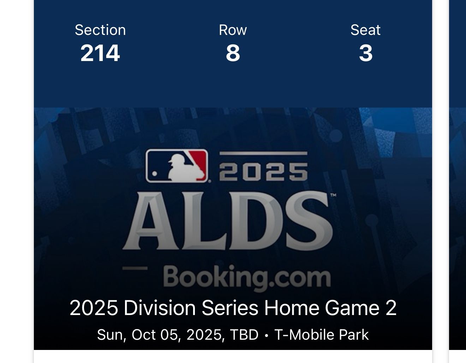Tap the large ALDS logo lettering
This screenshot has width=466, height=363.
228,222
